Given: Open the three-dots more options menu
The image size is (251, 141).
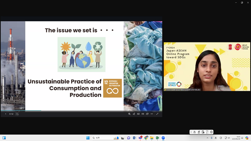Looking at the screenshot, I should [x=152, y=114].
